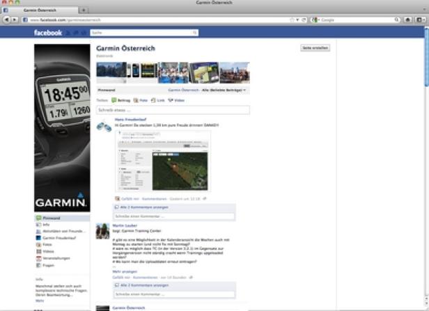Viewport: 429px width, 311px height.
Task: Click the Schreib etwas status box
Action: point(173,110)
